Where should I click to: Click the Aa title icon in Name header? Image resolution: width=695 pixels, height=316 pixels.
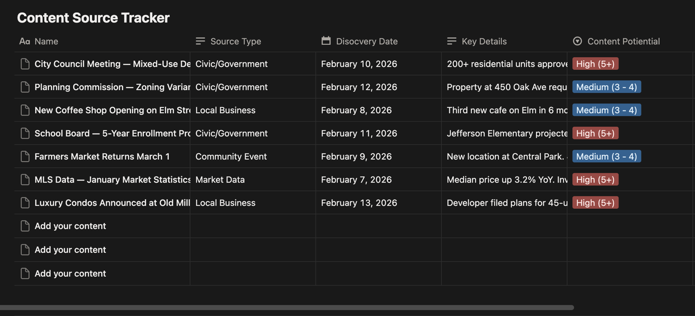25,41
